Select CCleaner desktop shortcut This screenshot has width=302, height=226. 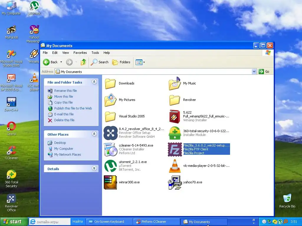coord(11,153)
